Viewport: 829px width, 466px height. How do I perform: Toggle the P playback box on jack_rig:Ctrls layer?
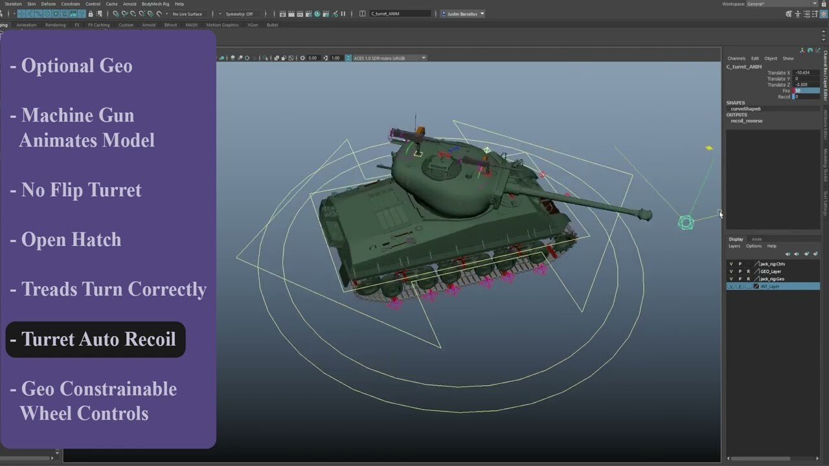(x=740, y=263)
